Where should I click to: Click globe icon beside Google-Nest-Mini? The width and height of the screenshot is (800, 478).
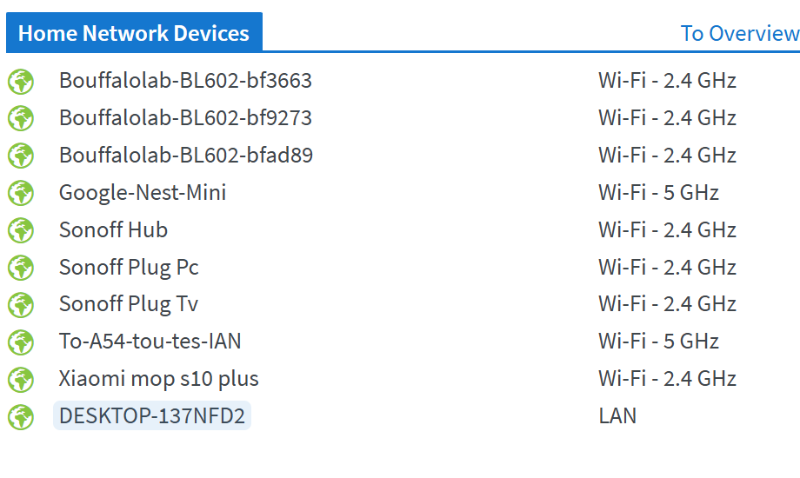pyautogui.click(x=21, y=193)
